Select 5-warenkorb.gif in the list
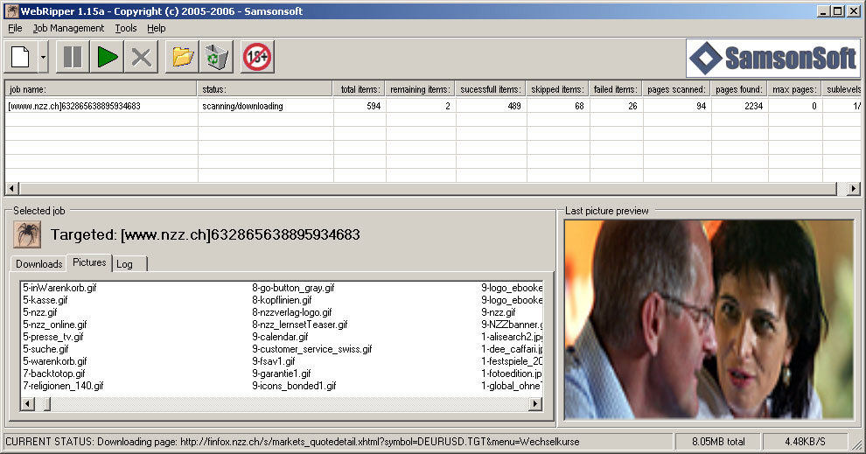The width and height of the screenshot is (866, 454). click(x=55, y=361)
